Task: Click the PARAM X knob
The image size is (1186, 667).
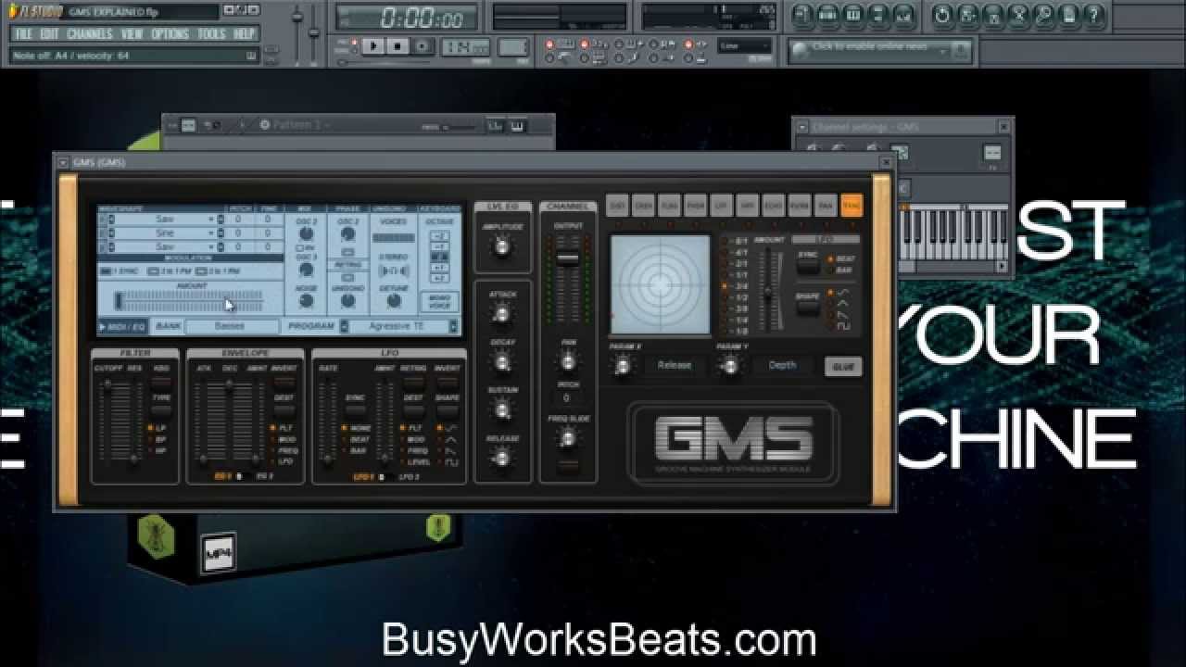Action: point(623,367)
